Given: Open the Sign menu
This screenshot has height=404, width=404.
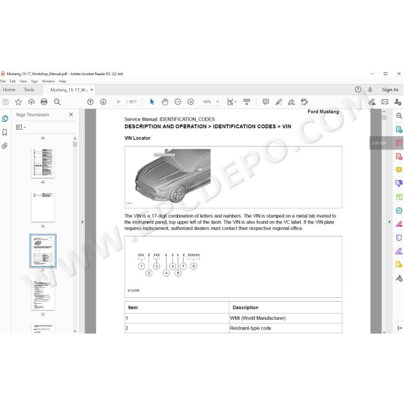Looking at the screenshot, I should tap(34, 81).
